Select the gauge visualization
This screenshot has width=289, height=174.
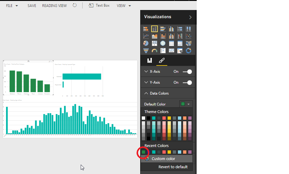(155, 51)
